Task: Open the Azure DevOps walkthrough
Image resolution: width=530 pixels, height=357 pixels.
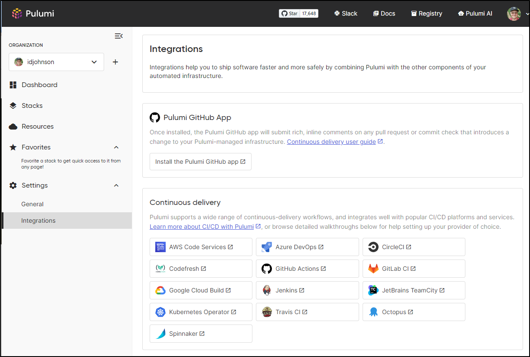Action: pos(308,247)
